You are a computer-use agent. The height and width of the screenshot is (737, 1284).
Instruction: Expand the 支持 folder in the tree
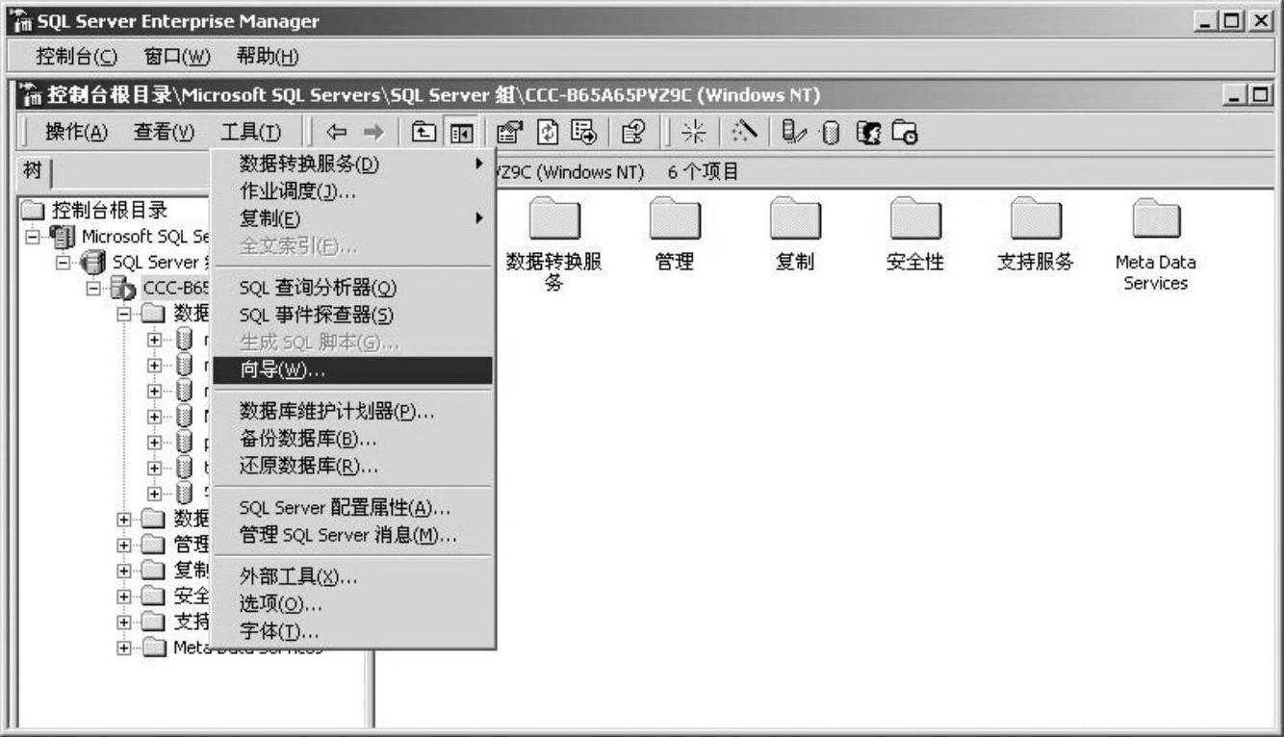tap(123, 622)
